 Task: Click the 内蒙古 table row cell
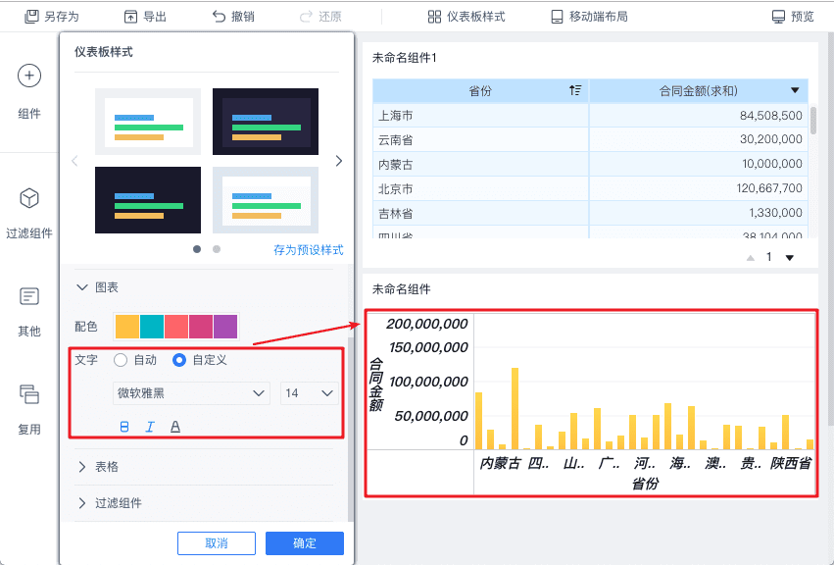pos(481,164)
